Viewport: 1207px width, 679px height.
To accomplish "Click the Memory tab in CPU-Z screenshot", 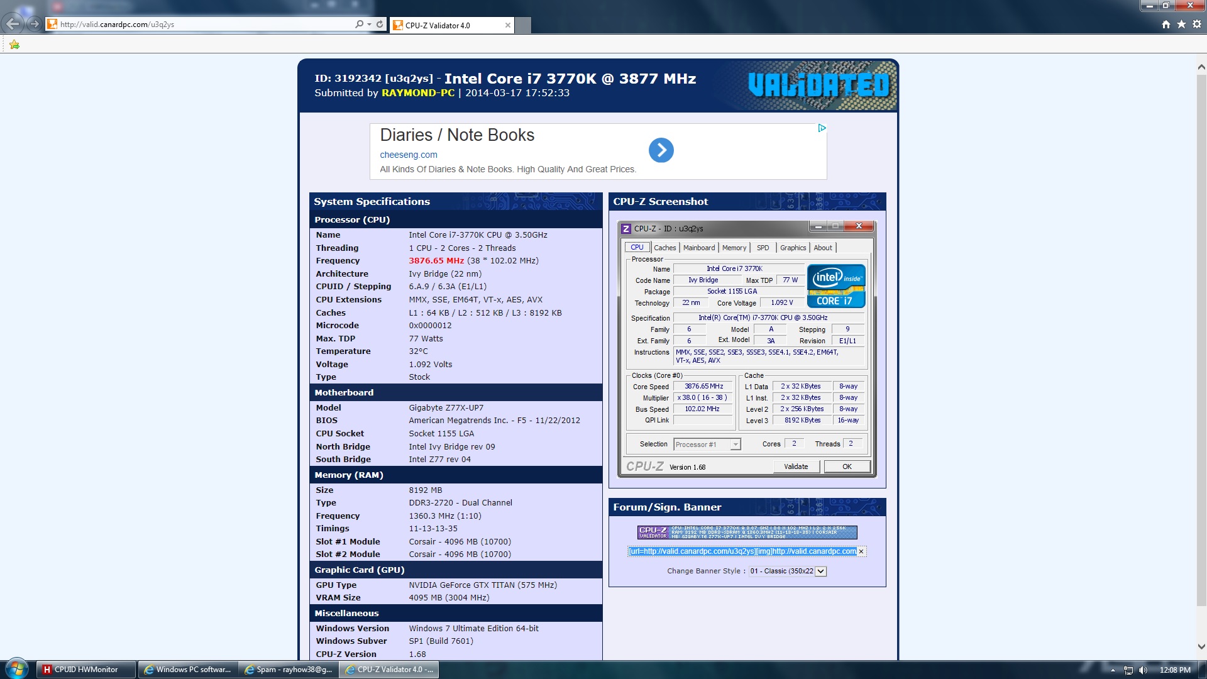I will [734, 248].
